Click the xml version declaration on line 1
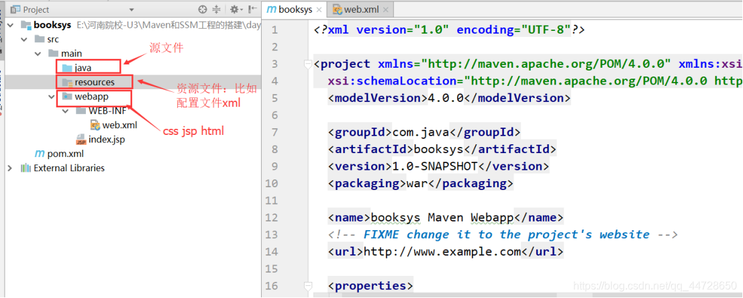The width and height of the screenshot is (743, 298). [x=449, y=30]
